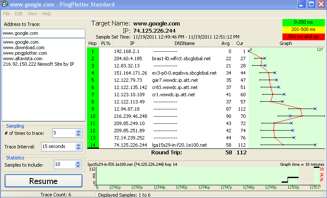
Task: Select www.pingplotter.com in the address list
Action: [25, 53]
